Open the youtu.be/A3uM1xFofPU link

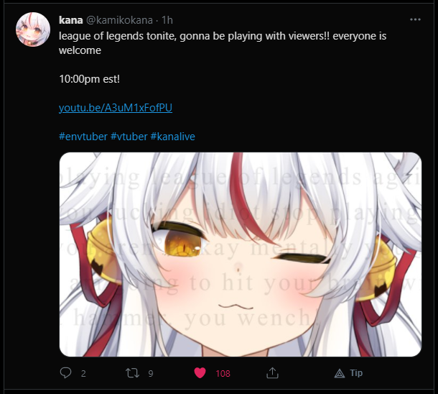(116, 108)
